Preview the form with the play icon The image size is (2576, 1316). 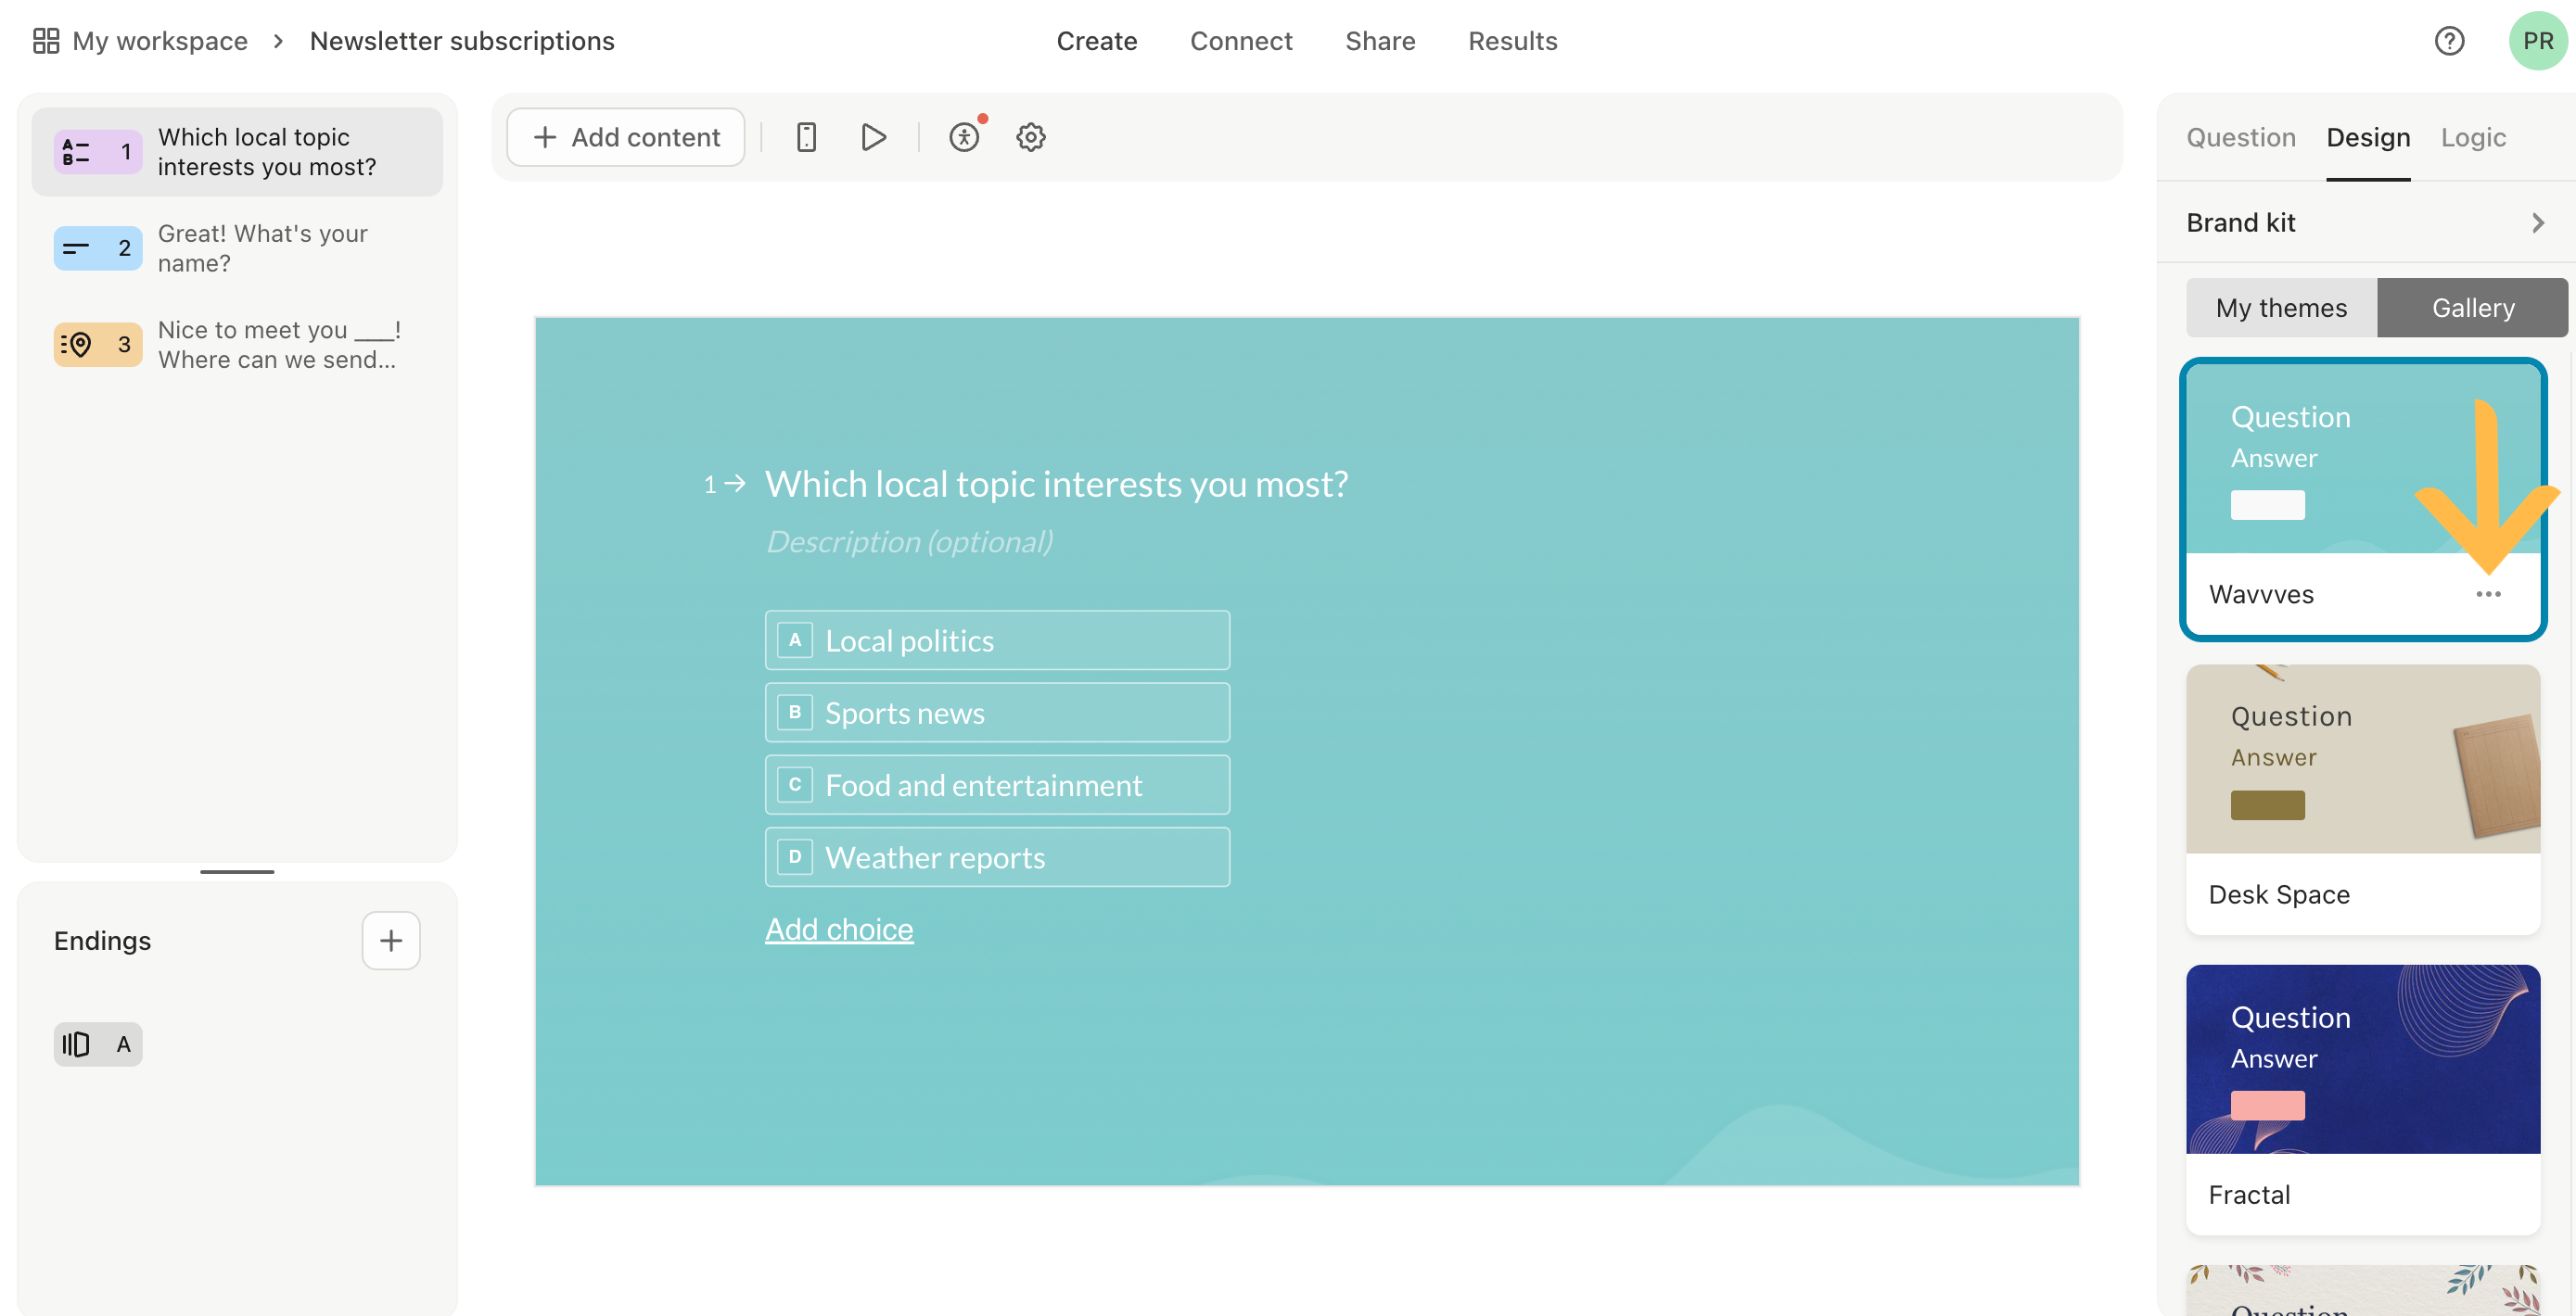coord(873,137)
